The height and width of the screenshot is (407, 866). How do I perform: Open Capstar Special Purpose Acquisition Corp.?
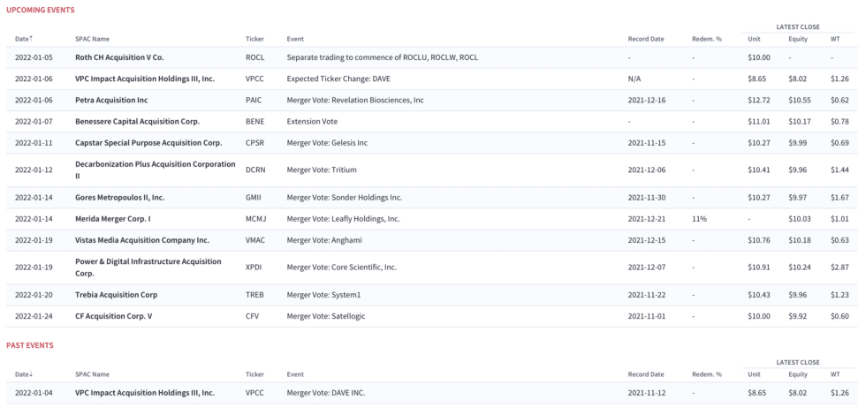tap(148, 142)
